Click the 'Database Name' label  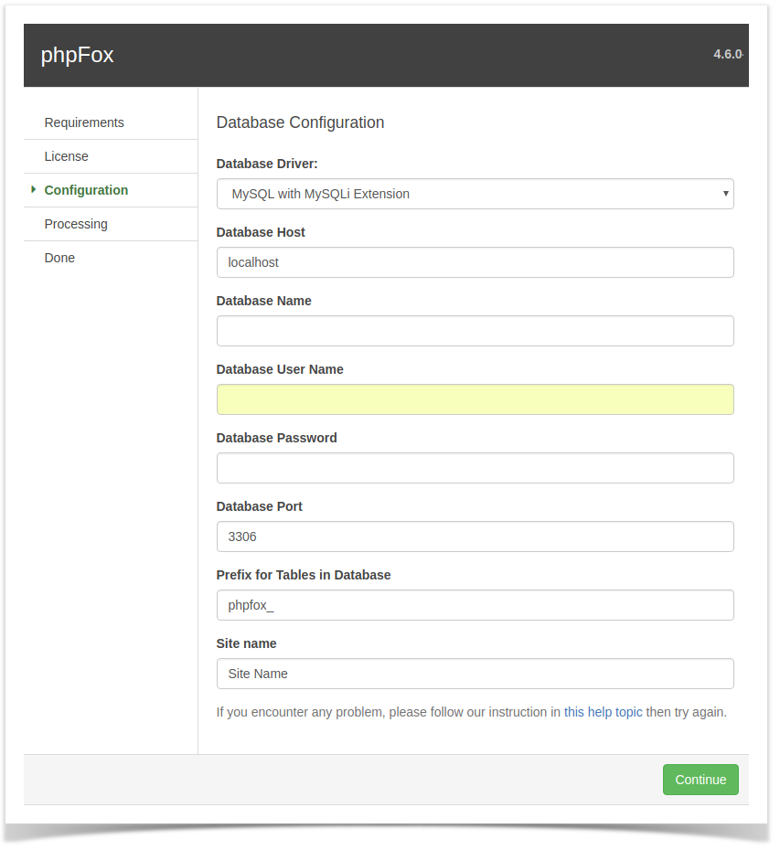click(x=263, y=301)
